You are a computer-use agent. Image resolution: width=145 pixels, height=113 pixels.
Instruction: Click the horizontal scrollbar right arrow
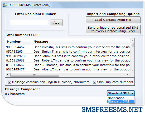pyautogui.click(x=128, y=75)
